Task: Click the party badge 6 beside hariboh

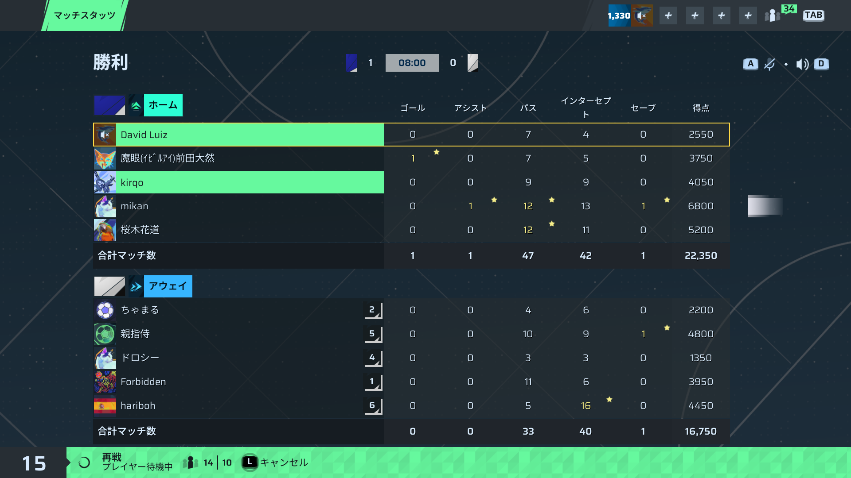Action: click(373, 406)
